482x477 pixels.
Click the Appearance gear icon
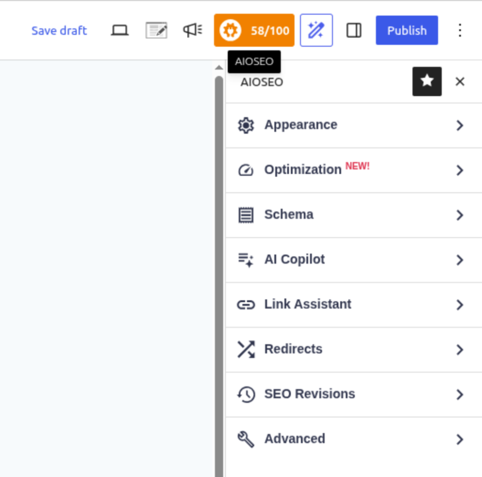point(246,125)
